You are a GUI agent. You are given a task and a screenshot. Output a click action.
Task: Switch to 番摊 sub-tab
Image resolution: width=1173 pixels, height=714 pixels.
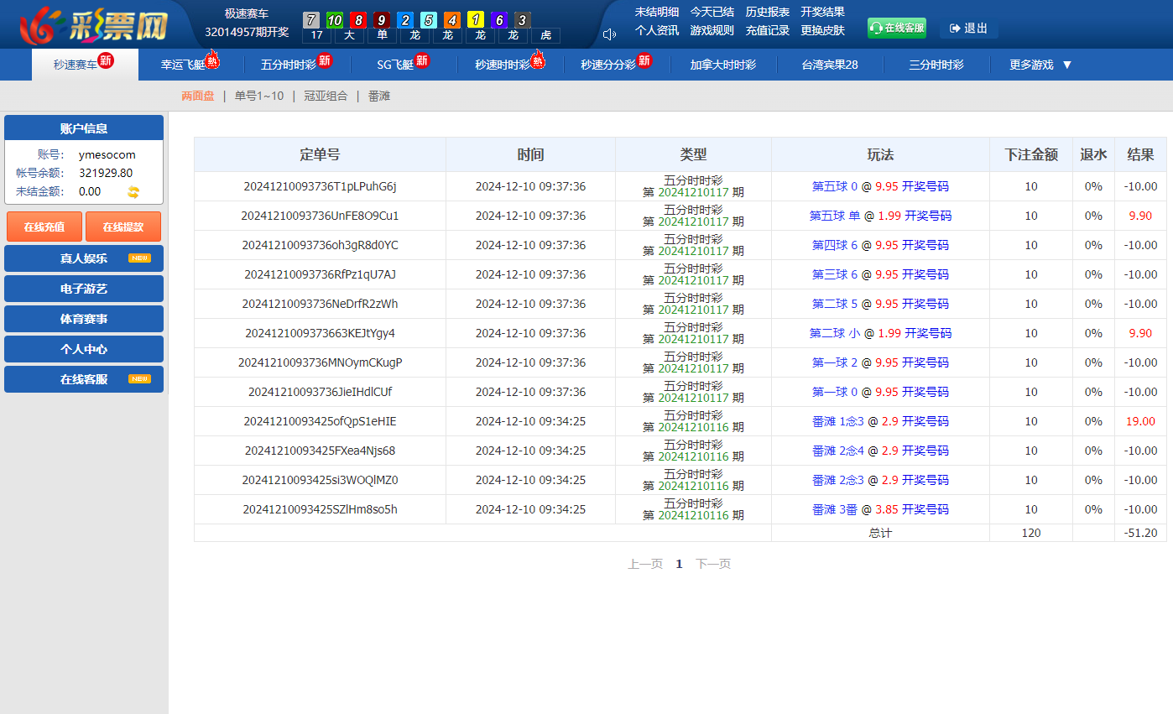[379, 96]
